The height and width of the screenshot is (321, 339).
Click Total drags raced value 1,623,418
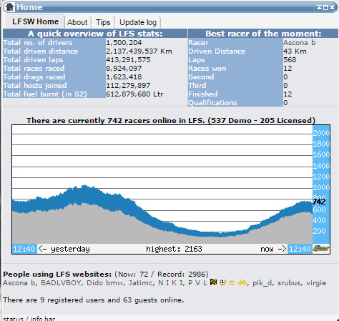[124, 77]
